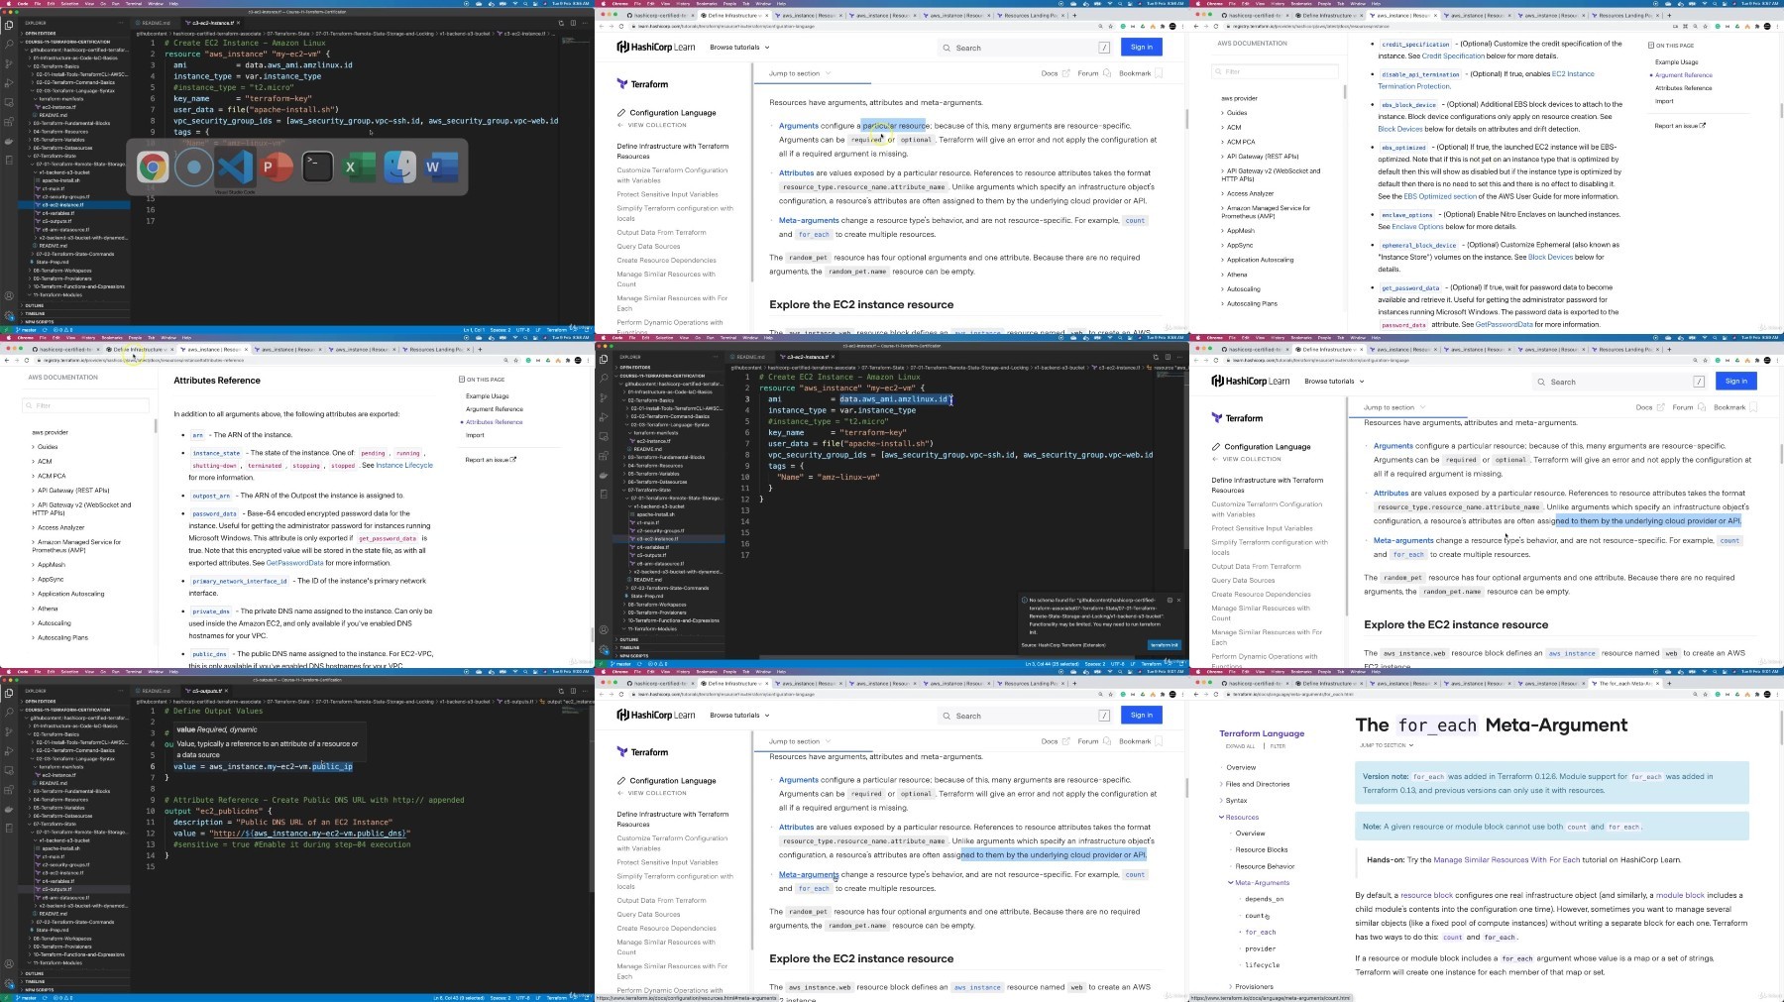
Task: Select Attributes Reference in top-right On This Page
Action: click(x=1683, y=88)
